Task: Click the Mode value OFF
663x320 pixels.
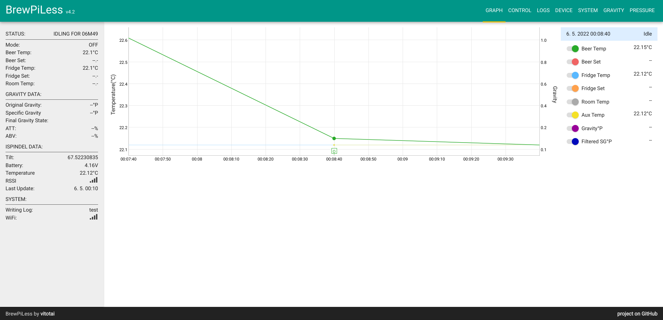Action: (x=93, y=45)
